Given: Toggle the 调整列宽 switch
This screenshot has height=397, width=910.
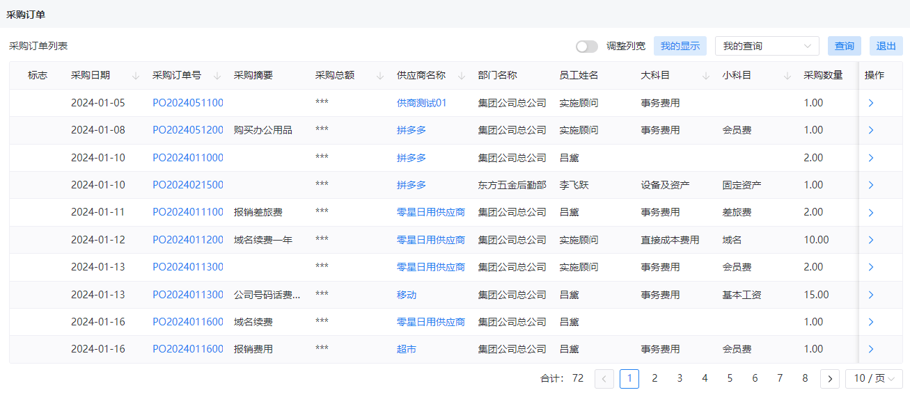Looking at the screenshot, I should pos(587,47).
